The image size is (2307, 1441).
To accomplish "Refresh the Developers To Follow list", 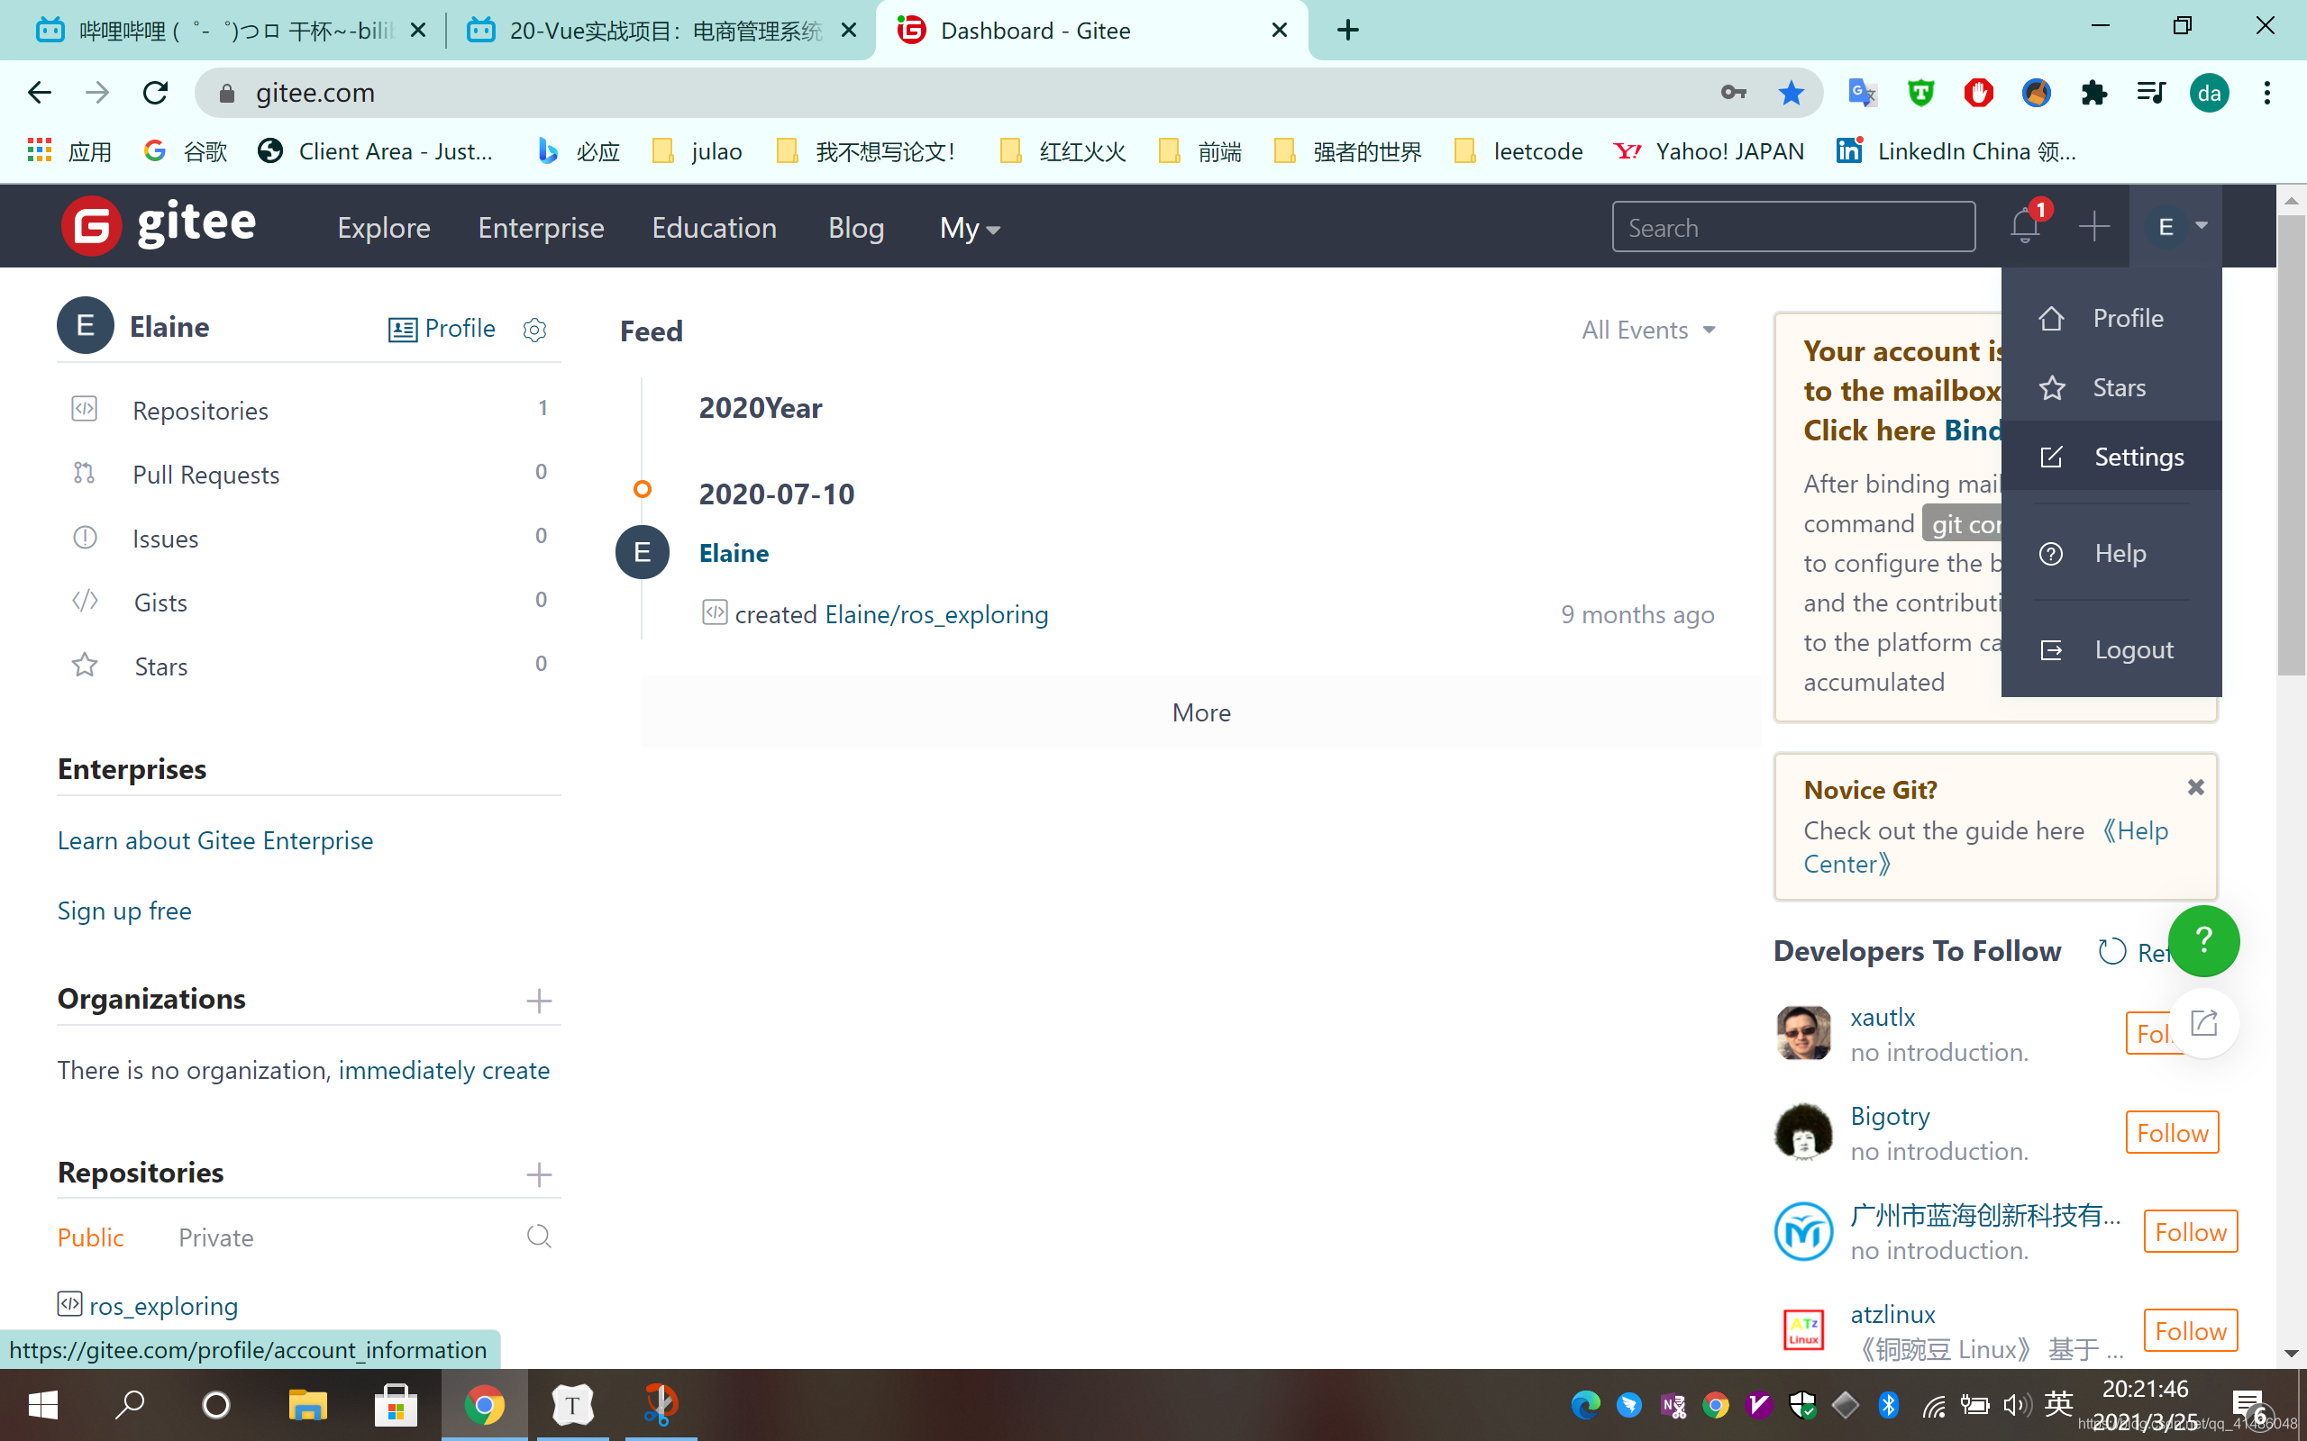I will [2112, 951].
